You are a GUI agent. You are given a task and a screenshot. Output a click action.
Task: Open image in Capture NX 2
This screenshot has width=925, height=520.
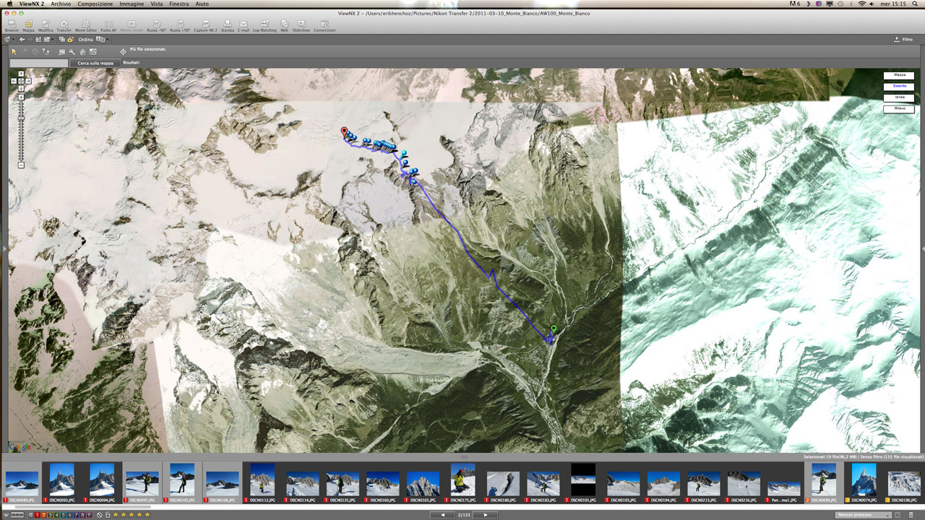point(205,26)
